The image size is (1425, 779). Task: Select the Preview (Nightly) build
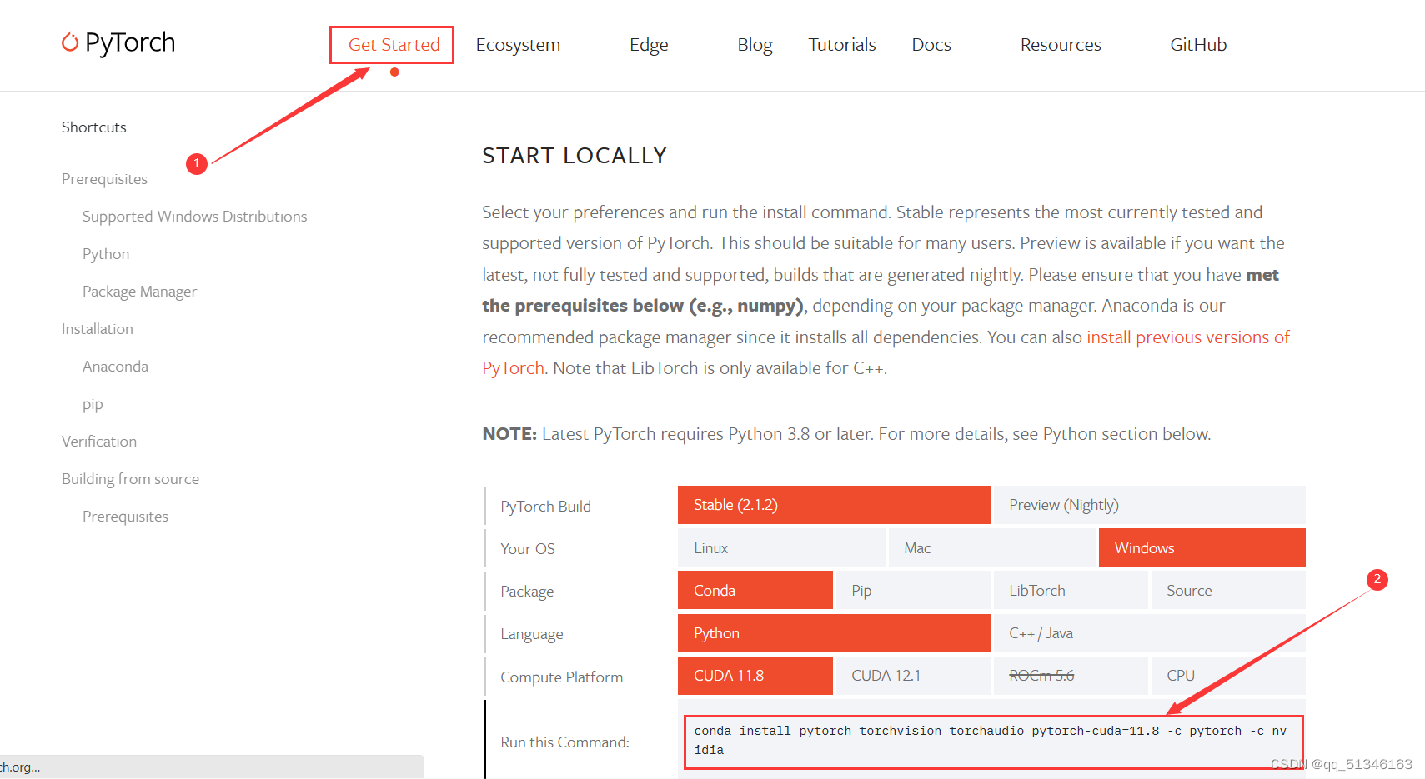click(x=1150, y=505)
